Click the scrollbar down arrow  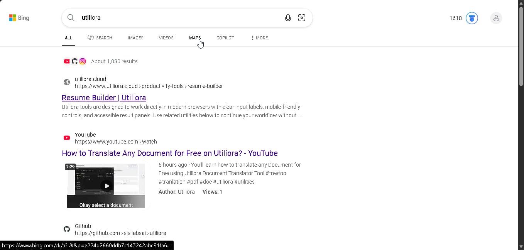(x=521, y=247)
